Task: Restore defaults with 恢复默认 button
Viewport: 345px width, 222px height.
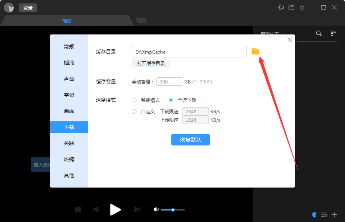Action: 190,140
